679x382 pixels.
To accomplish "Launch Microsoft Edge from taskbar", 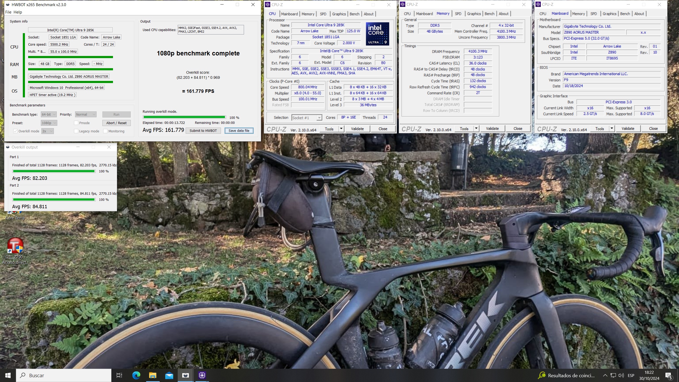I will (x=136, y=375).
